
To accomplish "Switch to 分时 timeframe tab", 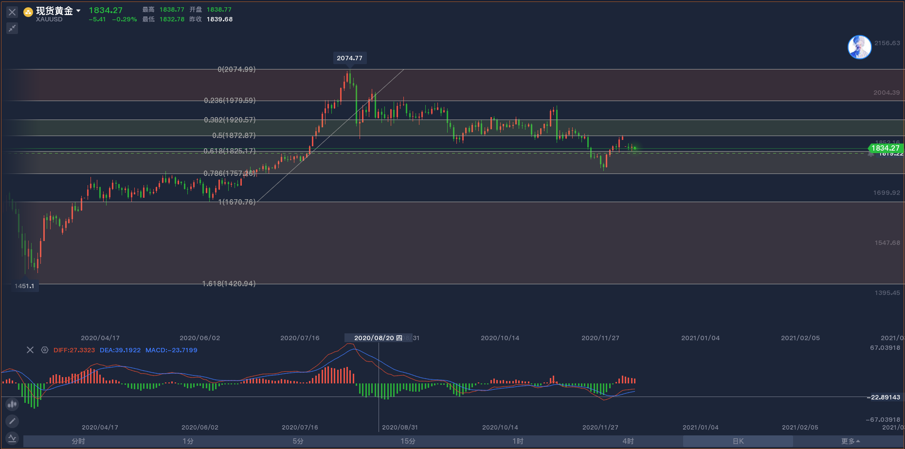I will 78,441.
